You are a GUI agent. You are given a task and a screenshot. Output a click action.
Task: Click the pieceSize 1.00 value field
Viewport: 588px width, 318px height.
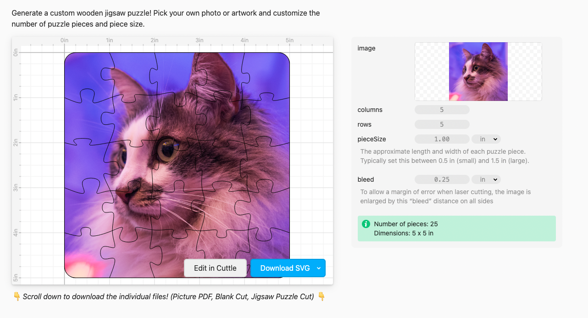pyautogui.click(x=442, y=139)
